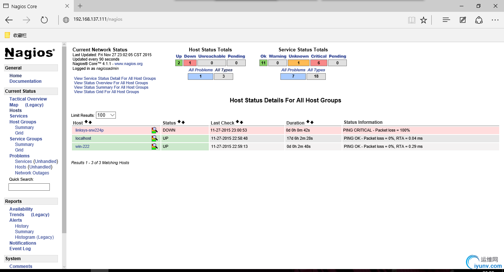The height and width of the screenshot is (272, 504).
Task: Open the Hub three-lines icon
Action: (446, 20)
